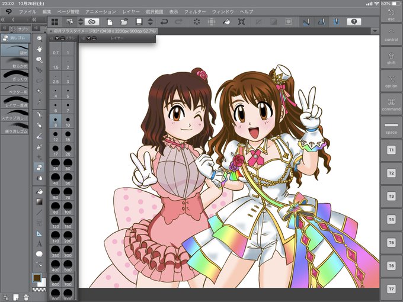
Task: Select the Brush tool
Action: point(39,136)
